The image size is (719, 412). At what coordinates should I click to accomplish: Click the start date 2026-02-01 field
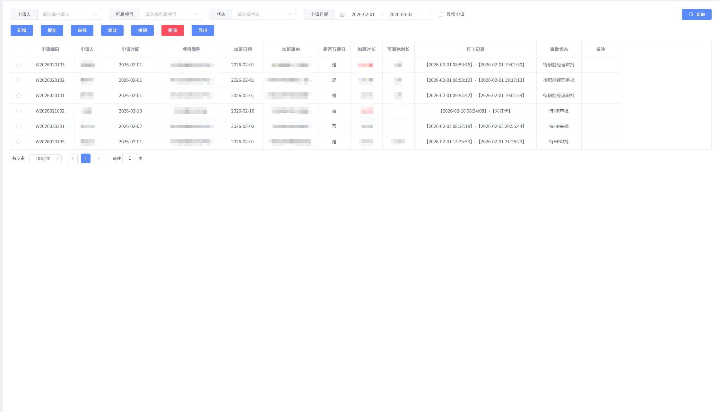pyautogui.click(x=363, y=14)
